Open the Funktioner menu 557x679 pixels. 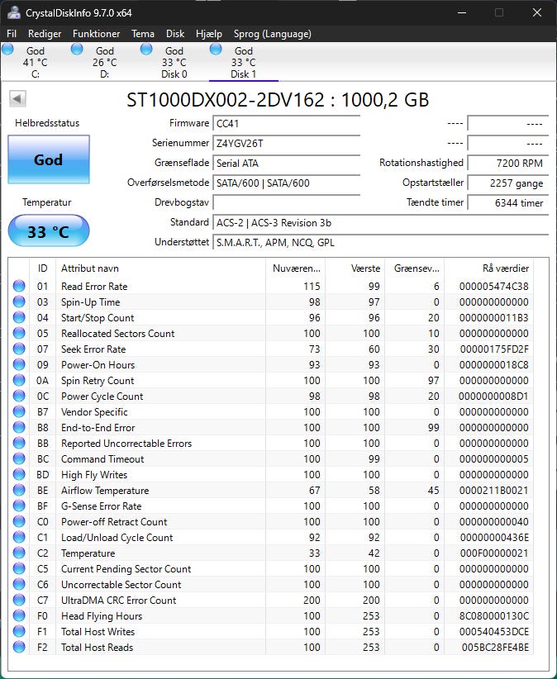96,34
